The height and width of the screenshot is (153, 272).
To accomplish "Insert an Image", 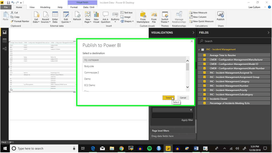I will coord(125,17).
